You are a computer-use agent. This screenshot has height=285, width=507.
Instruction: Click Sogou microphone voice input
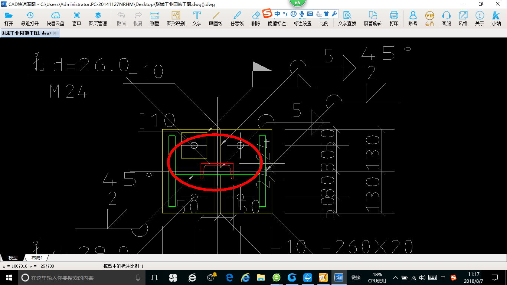click(302, 14)
